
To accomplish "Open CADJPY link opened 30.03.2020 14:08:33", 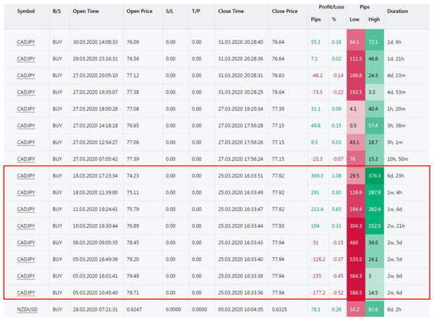I will coord(26,43).
